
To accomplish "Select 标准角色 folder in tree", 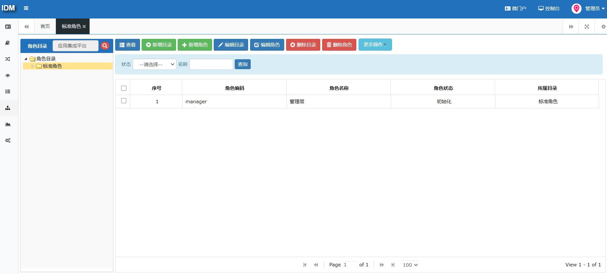I will pos(52,66).
